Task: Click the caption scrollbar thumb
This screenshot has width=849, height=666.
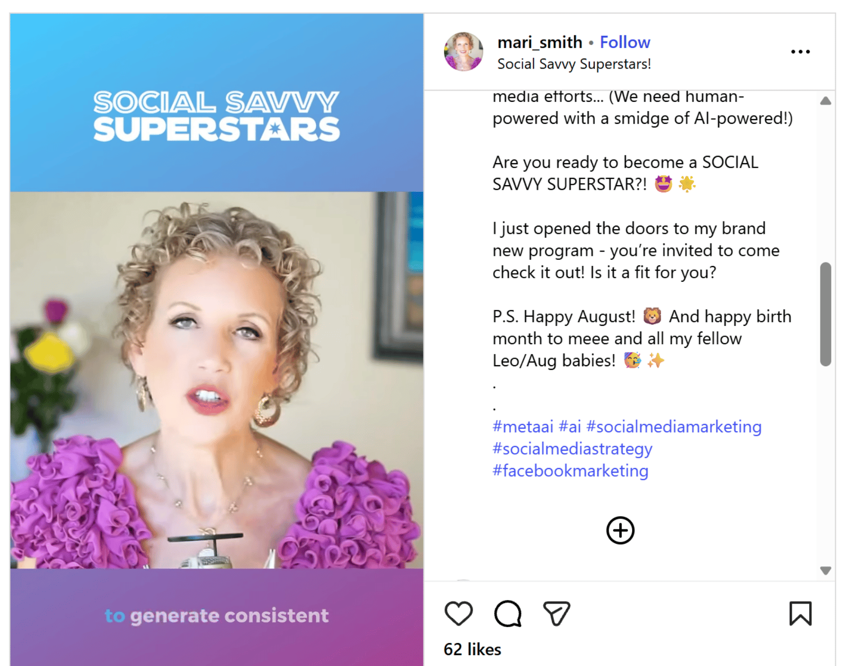Action: tap(825, 314)
